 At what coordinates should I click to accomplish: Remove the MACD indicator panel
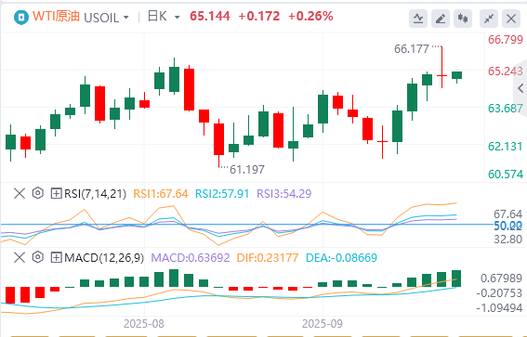pyautogui.click(x=20, y=257)
